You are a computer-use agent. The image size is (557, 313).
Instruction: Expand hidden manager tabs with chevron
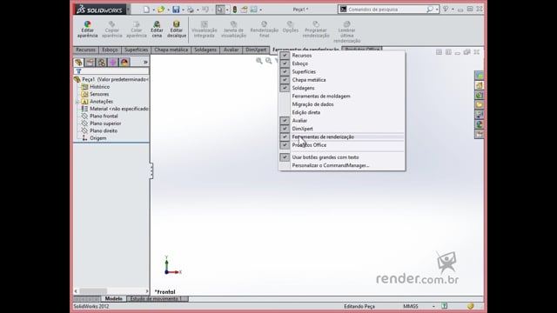click(x=145, y=63)
